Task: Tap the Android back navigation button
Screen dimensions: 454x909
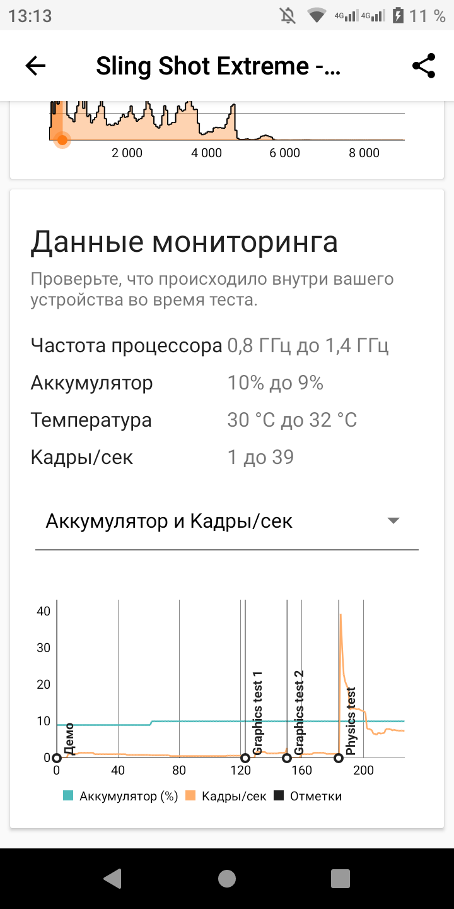Action: point(113,878)
